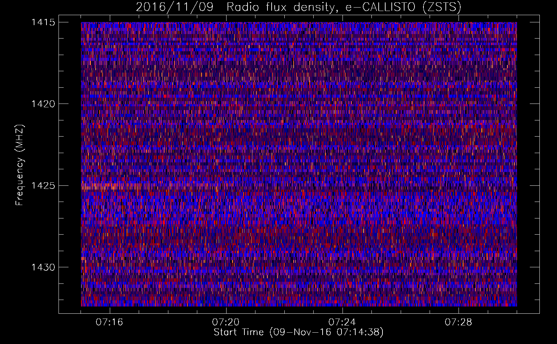Screen dimensions: 557x344
Task: Select the 1415 frequency axis label
Action: (43, 22)
